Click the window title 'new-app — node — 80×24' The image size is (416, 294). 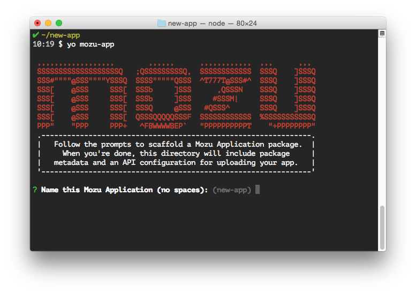pyautogui.click(x=212, y=24)
